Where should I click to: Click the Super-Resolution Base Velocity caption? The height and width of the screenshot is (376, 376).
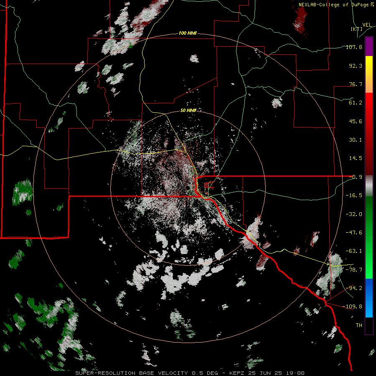point(190,373)
